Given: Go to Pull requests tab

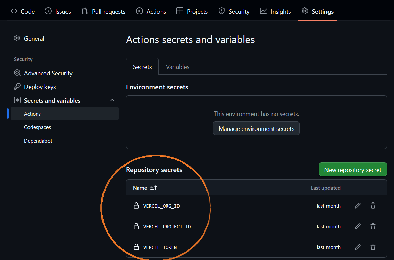Looking at the screenshot, I should point(103,11).
